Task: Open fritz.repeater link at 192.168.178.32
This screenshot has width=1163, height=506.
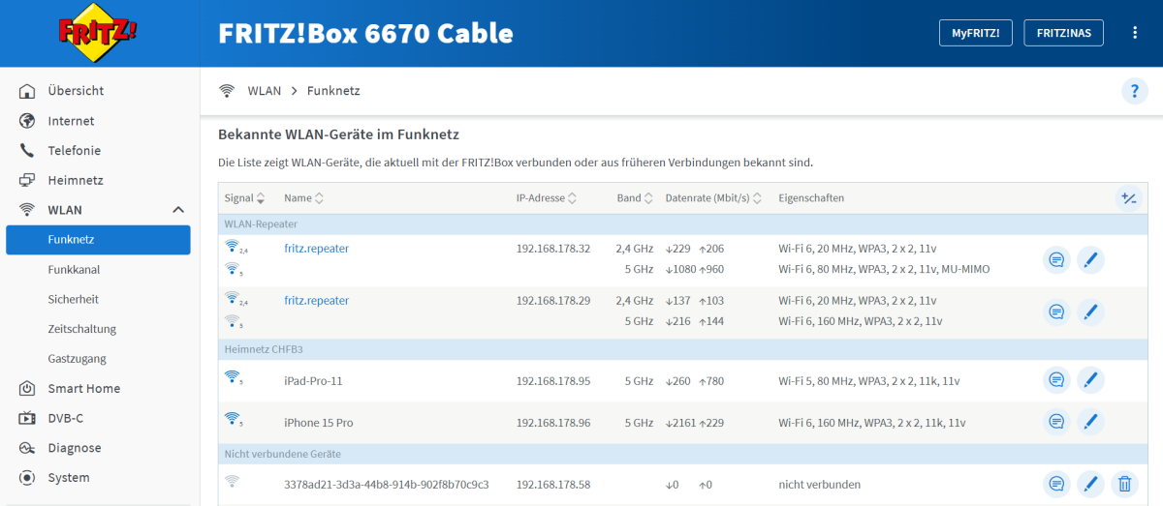Action: tap(316, 249)
